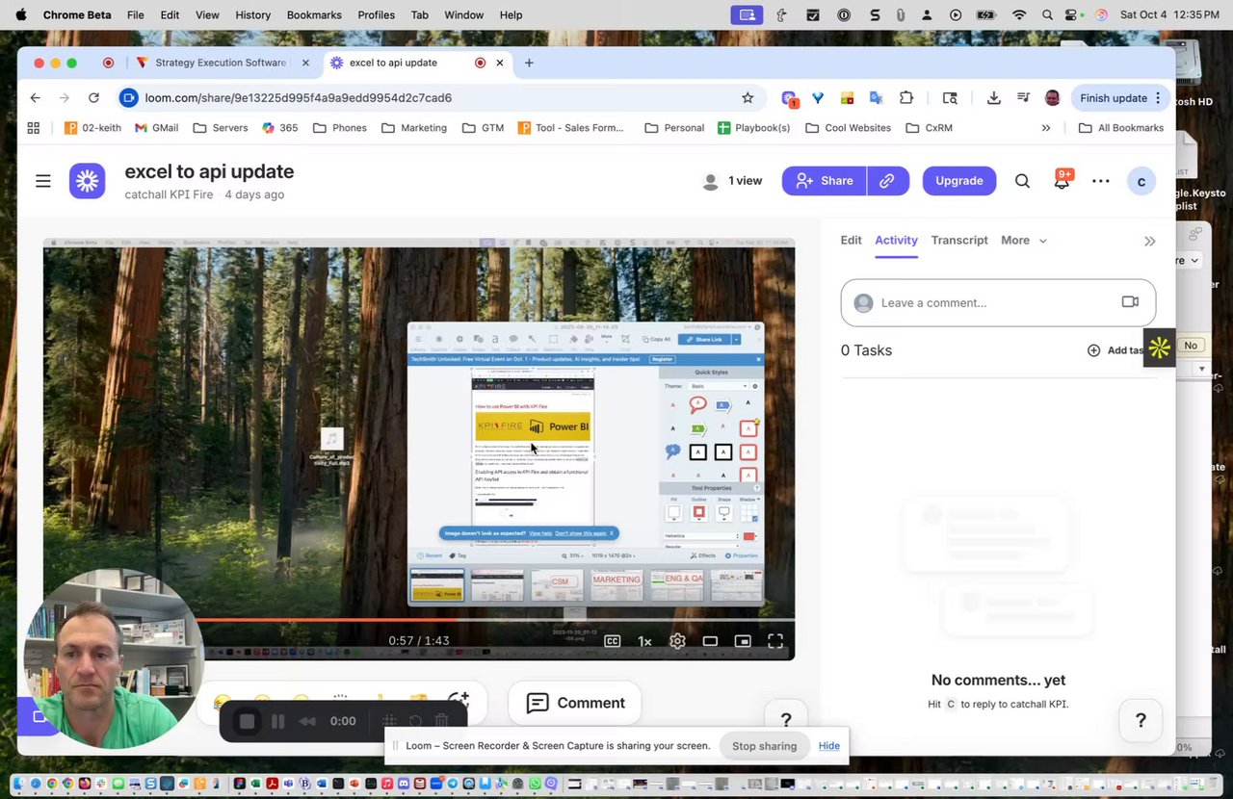
Task: Click the Upgrade button
Action: (959, 181)
